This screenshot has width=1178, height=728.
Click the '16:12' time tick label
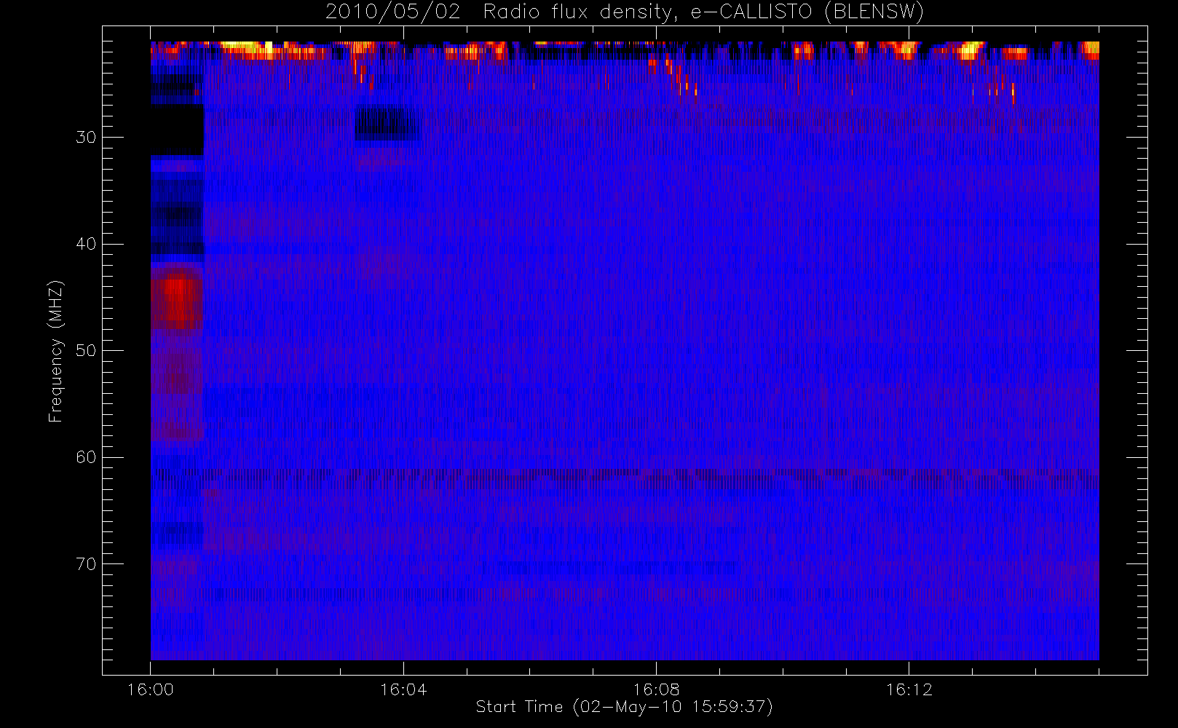[x=909, y=689]
